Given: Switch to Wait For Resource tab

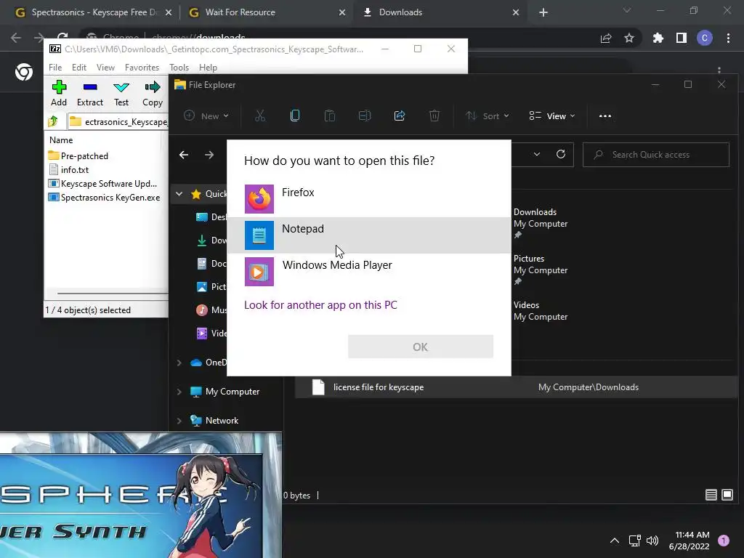Looking at the screenshot, I should [x=267, y=12].
